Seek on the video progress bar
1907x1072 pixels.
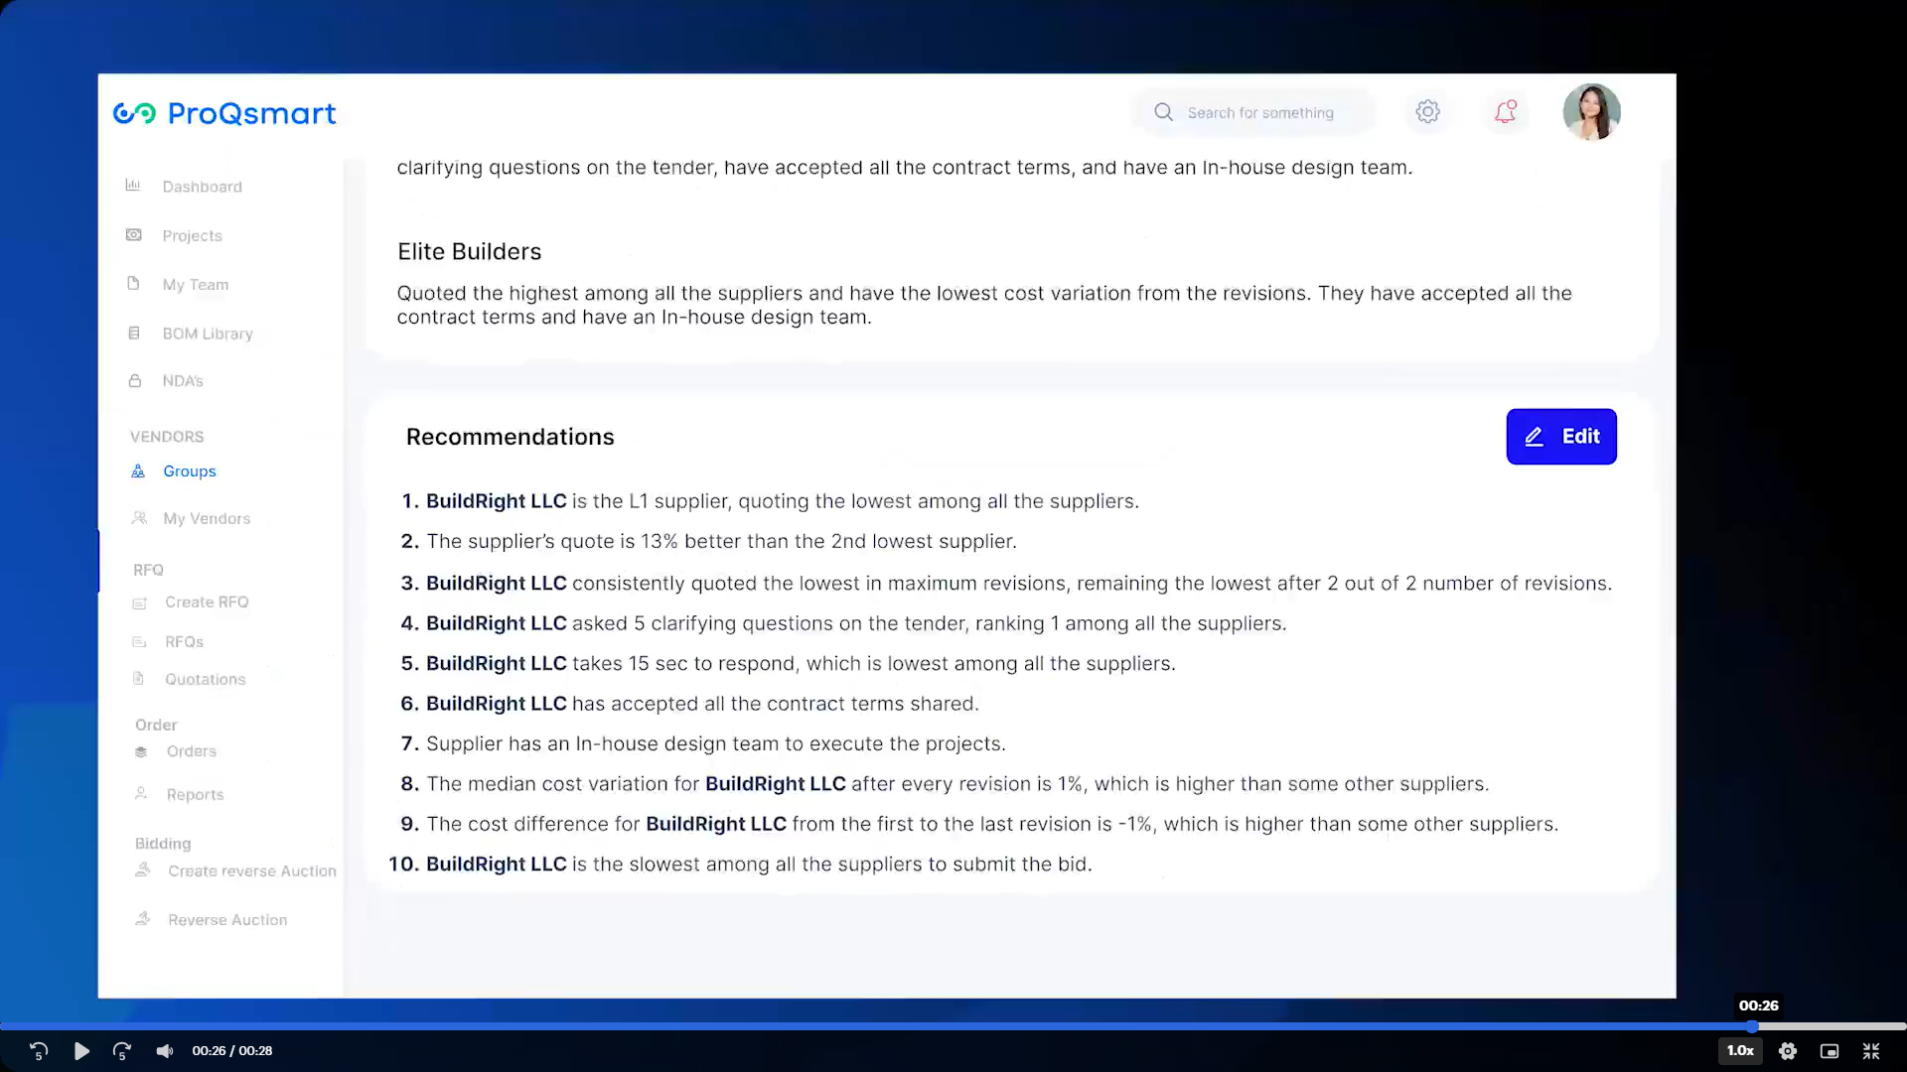click(953, 1026)
